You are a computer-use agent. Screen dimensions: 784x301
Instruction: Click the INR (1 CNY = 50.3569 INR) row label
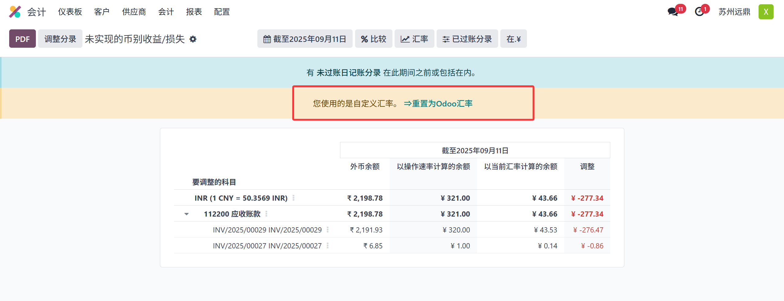pos(241,198)
